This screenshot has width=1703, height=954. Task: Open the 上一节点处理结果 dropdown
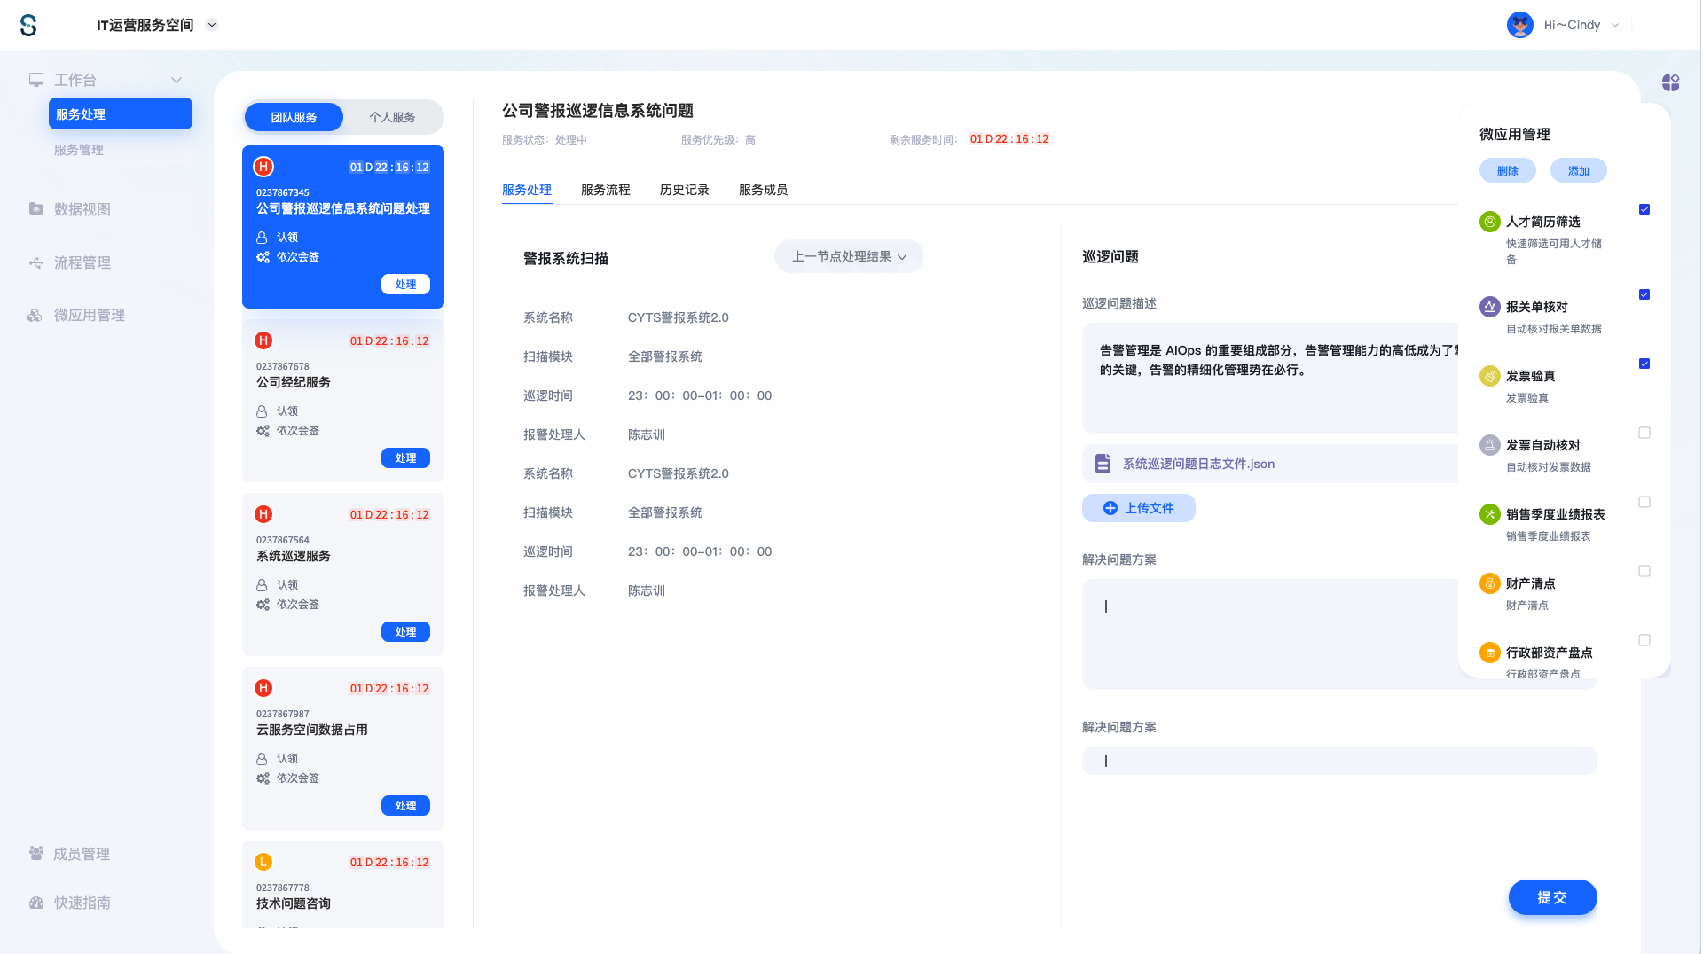pyautogui.click(x=848, y=256)
